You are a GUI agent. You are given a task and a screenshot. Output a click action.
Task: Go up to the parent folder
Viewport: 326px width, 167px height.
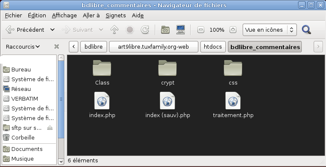[x=114, y=30]
